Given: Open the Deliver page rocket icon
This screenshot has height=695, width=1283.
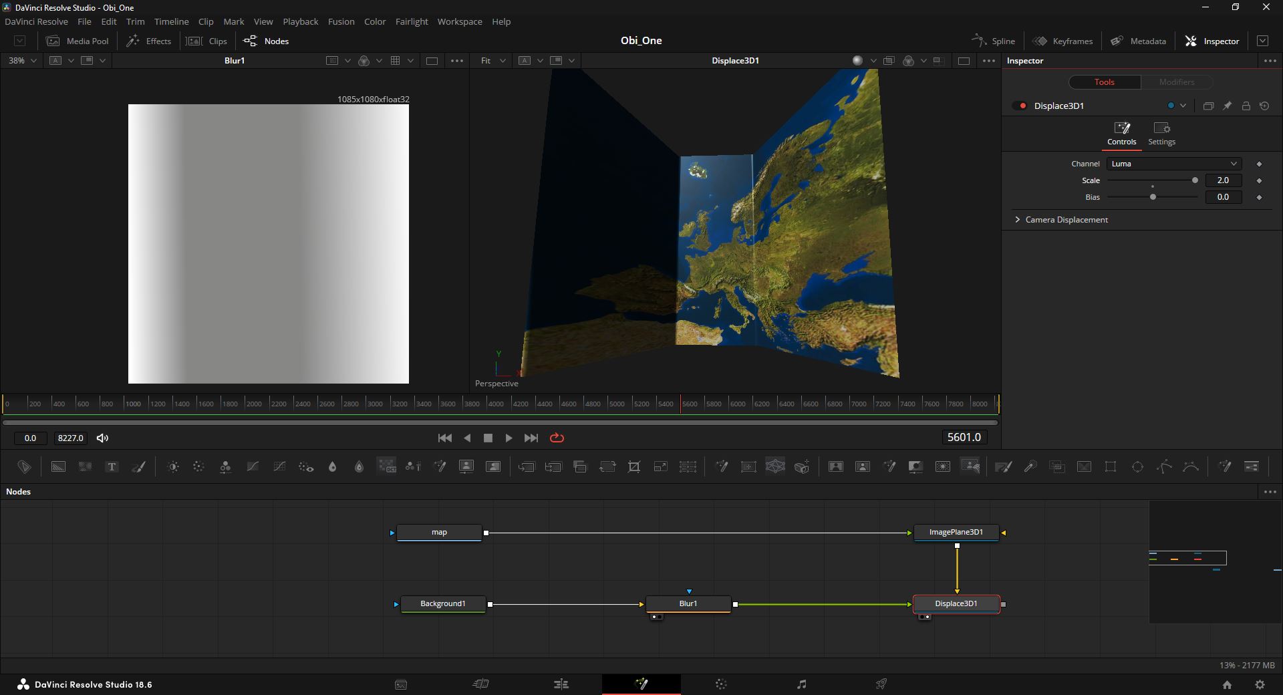Looking at the screenshot, I should [x=881, y=684].
